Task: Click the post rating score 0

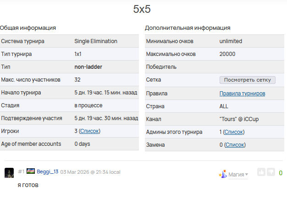Action: point(281,173)
